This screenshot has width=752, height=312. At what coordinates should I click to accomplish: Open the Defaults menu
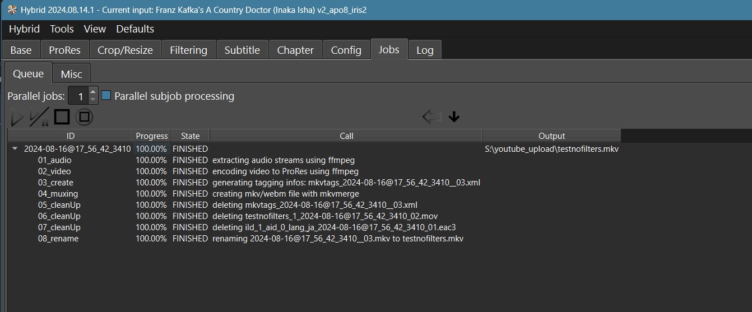click(135, 29)
